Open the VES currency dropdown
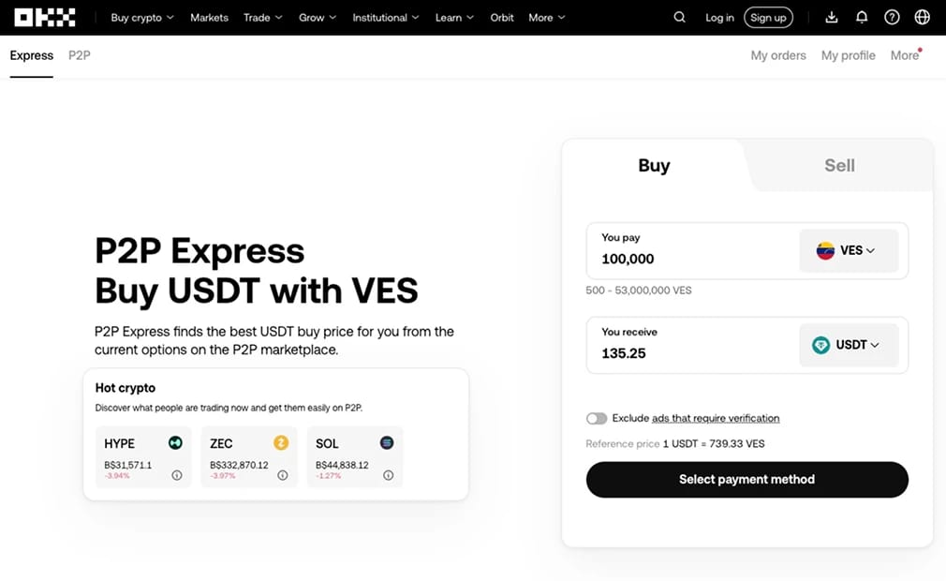 tap(849, 250)
